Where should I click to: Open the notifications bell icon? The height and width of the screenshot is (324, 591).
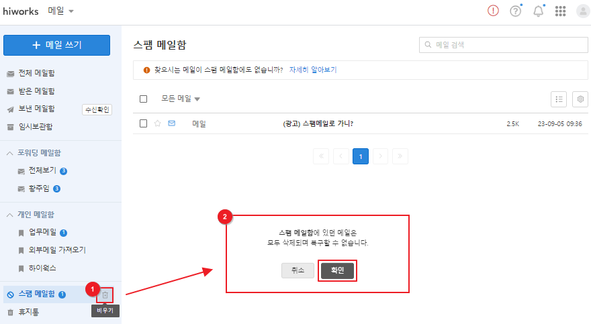pyautogui.click(x=538, y=11)
